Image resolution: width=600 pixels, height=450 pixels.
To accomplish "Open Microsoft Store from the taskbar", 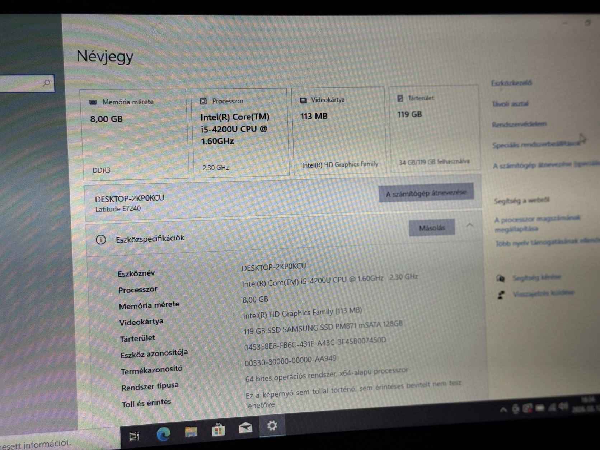I will [218, 430].
